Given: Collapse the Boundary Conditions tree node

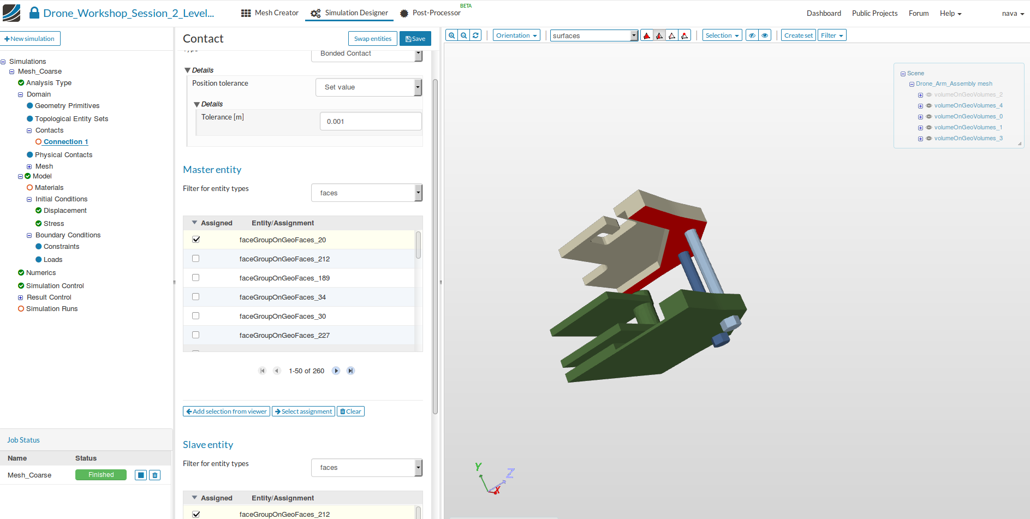Looking at the screenshot, I should [29, 236].
